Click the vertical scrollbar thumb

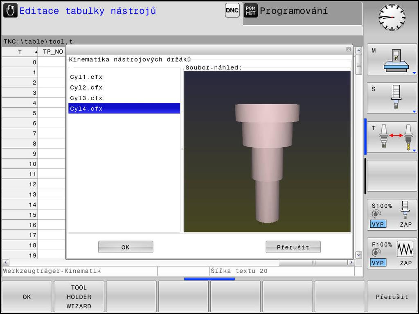pyautogui.click(x=358, y=65)
